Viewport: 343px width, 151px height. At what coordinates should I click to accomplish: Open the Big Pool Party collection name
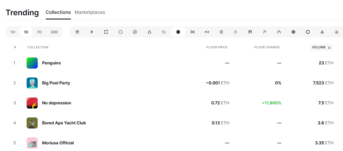click(56, 83)
